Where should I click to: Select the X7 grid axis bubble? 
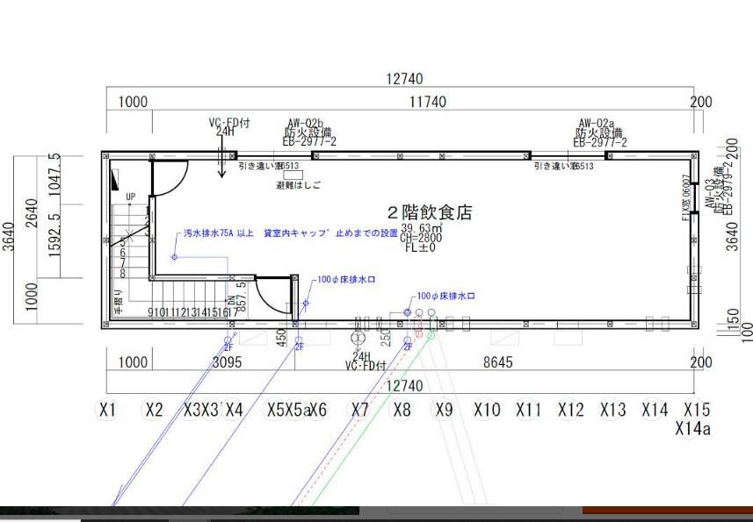[x=360, y=410]
